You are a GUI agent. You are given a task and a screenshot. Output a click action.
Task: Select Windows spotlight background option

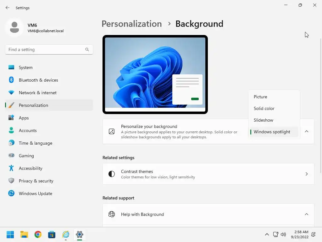[x=274, y=132]
